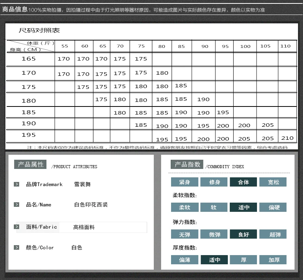
Task: Click the 110 weight column header
Action: [x=285, y=46]
